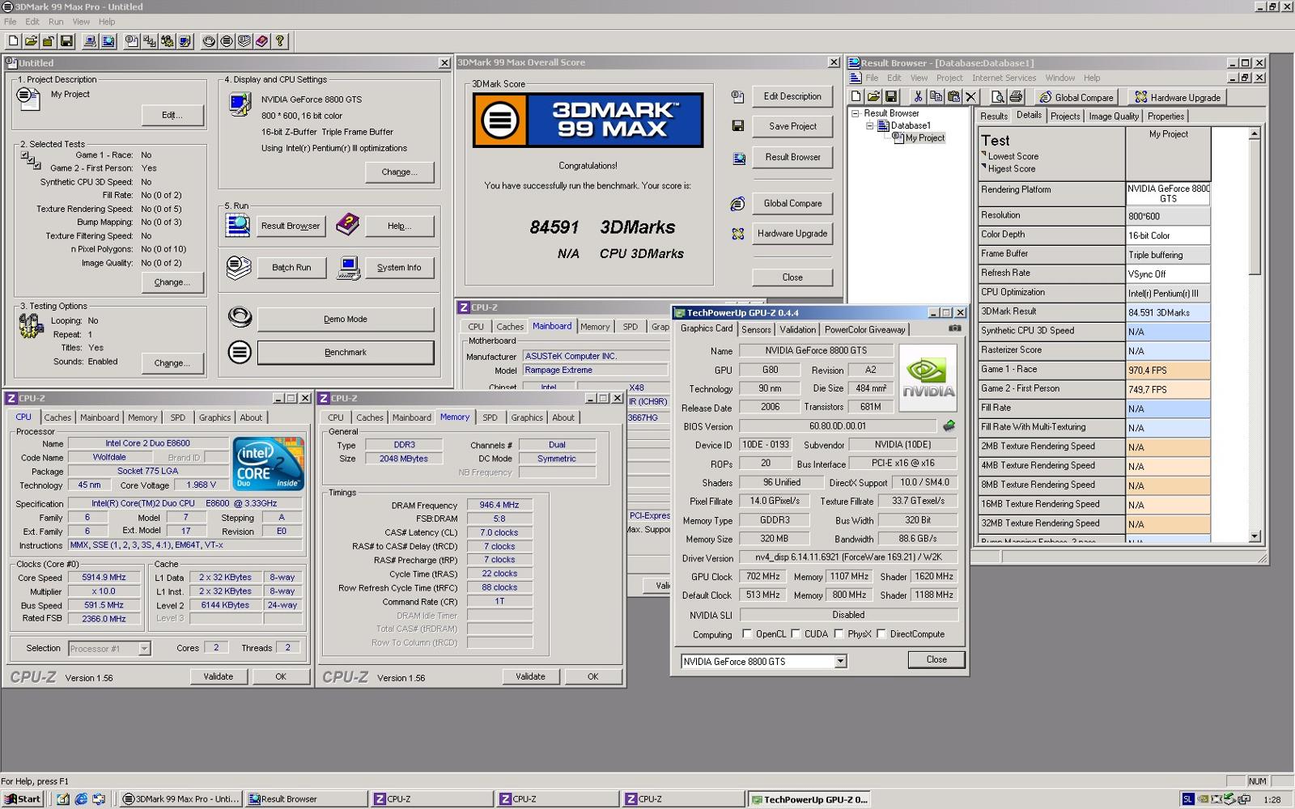The height and width of the screenshot is (809, 1295).
Task: Select My Project in the Result Browser tree
Action: (x=924, y=138)
